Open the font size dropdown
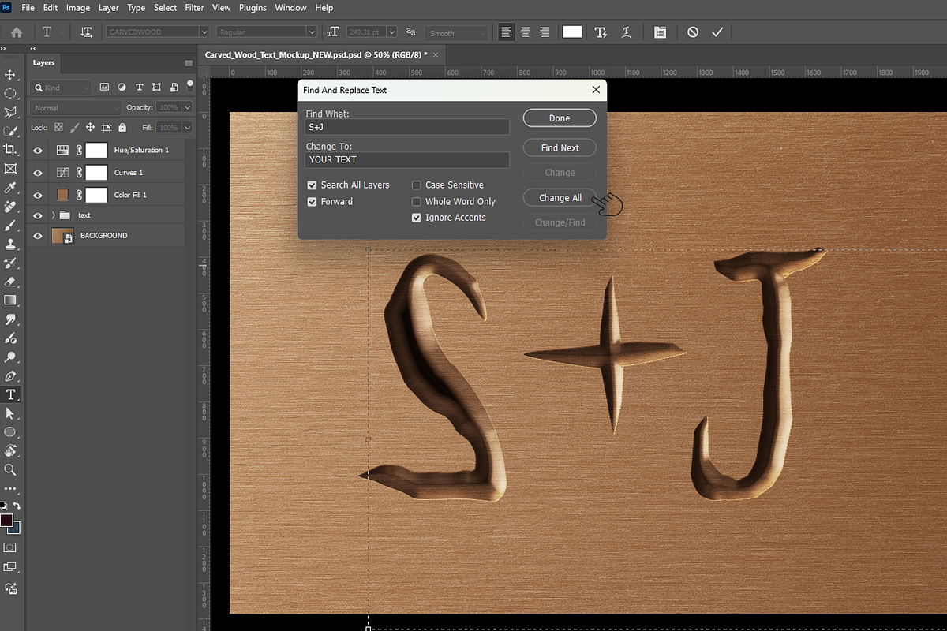947x631 pixels. [393, 32]
